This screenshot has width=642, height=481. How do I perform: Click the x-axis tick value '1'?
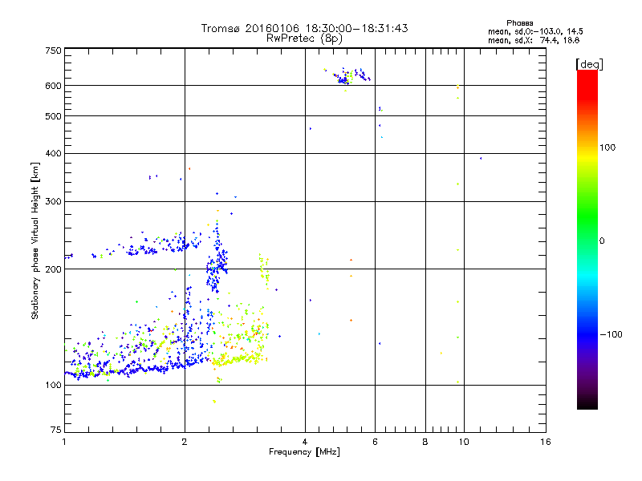pos(64,442)
